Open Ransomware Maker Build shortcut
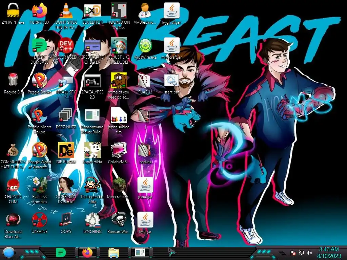This screenshot has width=347, height=260. coord(92,115)
